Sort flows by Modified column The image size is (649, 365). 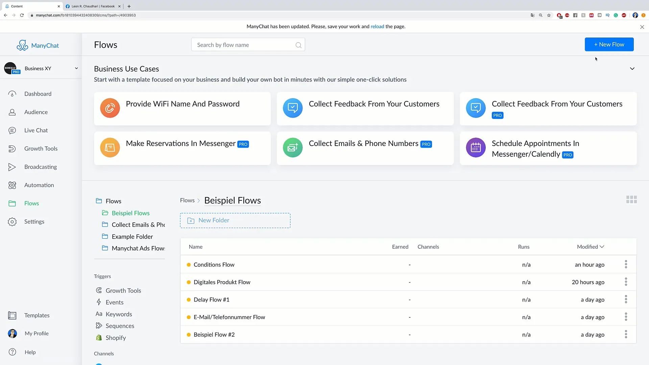coord(590,247)
